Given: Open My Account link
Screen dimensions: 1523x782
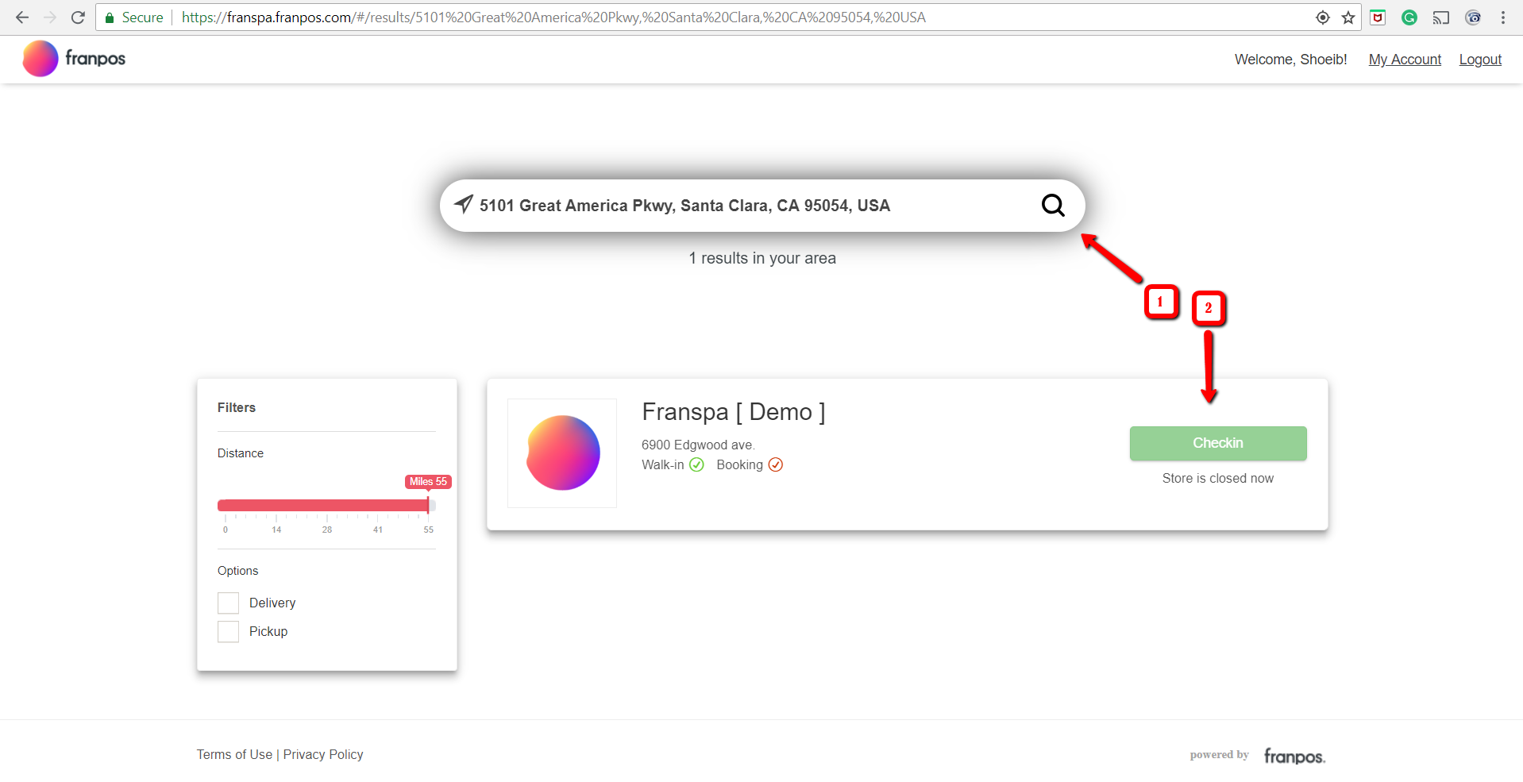Looking at the screenshot, I should [x=1405, y=60].
